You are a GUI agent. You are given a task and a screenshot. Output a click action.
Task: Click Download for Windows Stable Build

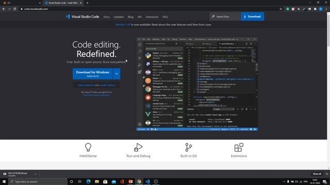[93, 74]
